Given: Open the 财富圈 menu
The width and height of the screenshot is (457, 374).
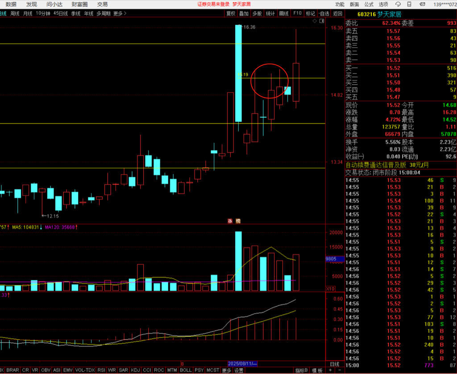Looking at the screenshot, I should click(x=79, y=4).
